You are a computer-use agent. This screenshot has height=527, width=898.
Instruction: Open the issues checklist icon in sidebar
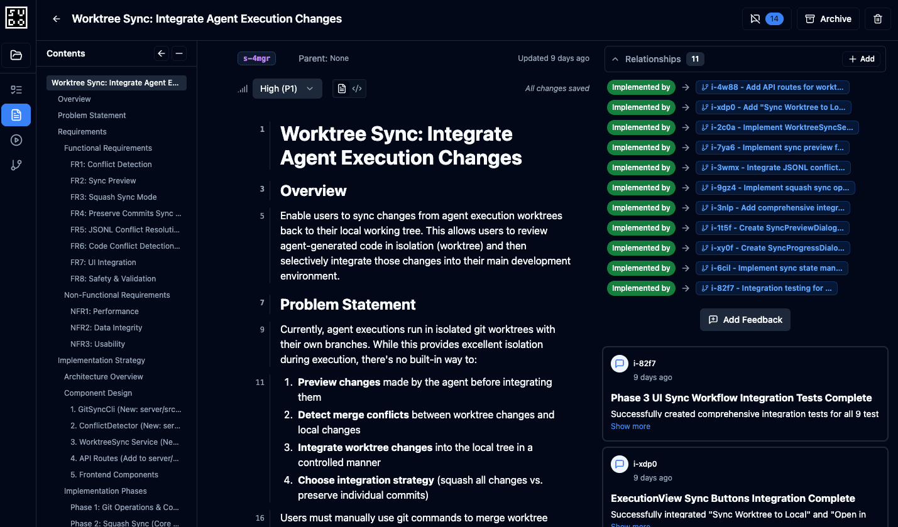tap(16, 90)
